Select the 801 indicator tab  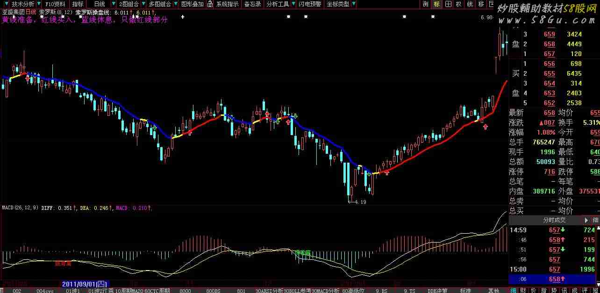(x=241, y=290)
